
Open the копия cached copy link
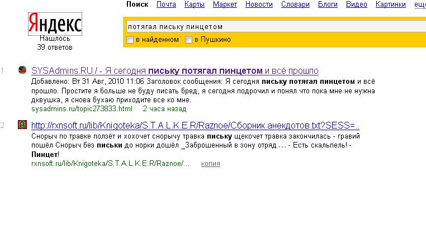(211, 164)
